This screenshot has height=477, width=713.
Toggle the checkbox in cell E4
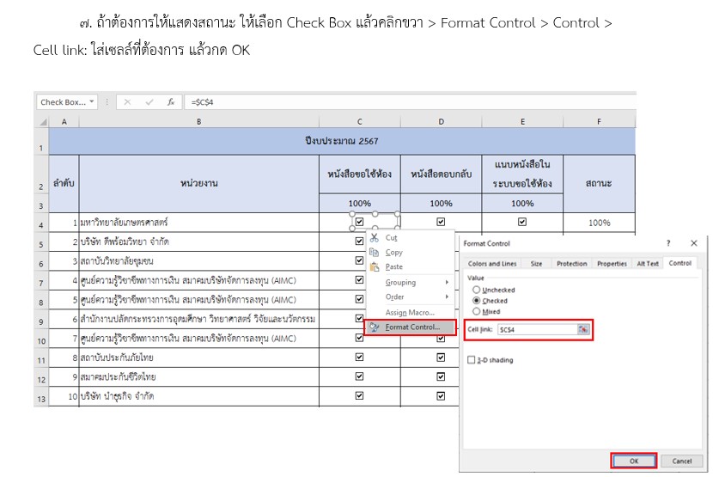522,222
